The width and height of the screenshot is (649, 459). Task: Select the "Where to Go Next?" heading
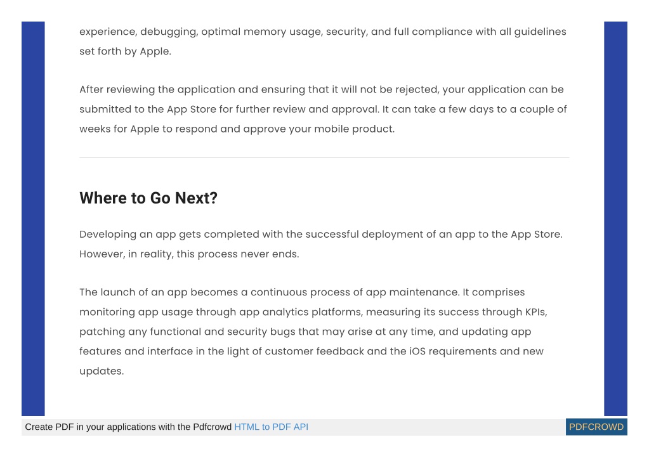click(148, 198)
